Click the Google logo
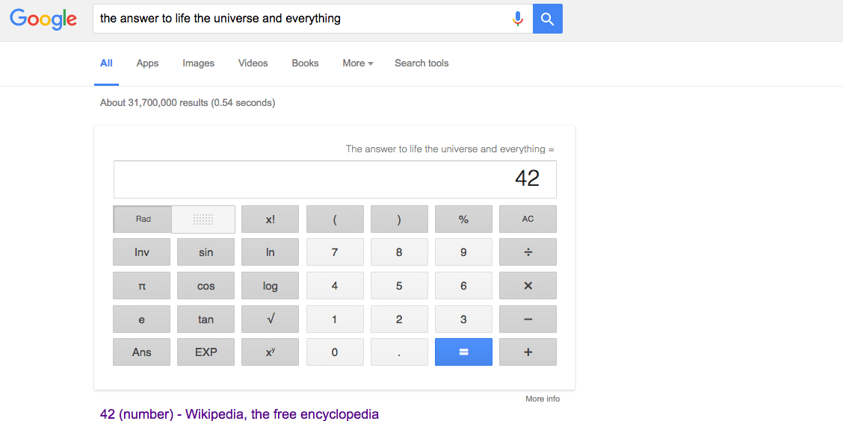Viewport: 843px width, 421px height. 43,19
